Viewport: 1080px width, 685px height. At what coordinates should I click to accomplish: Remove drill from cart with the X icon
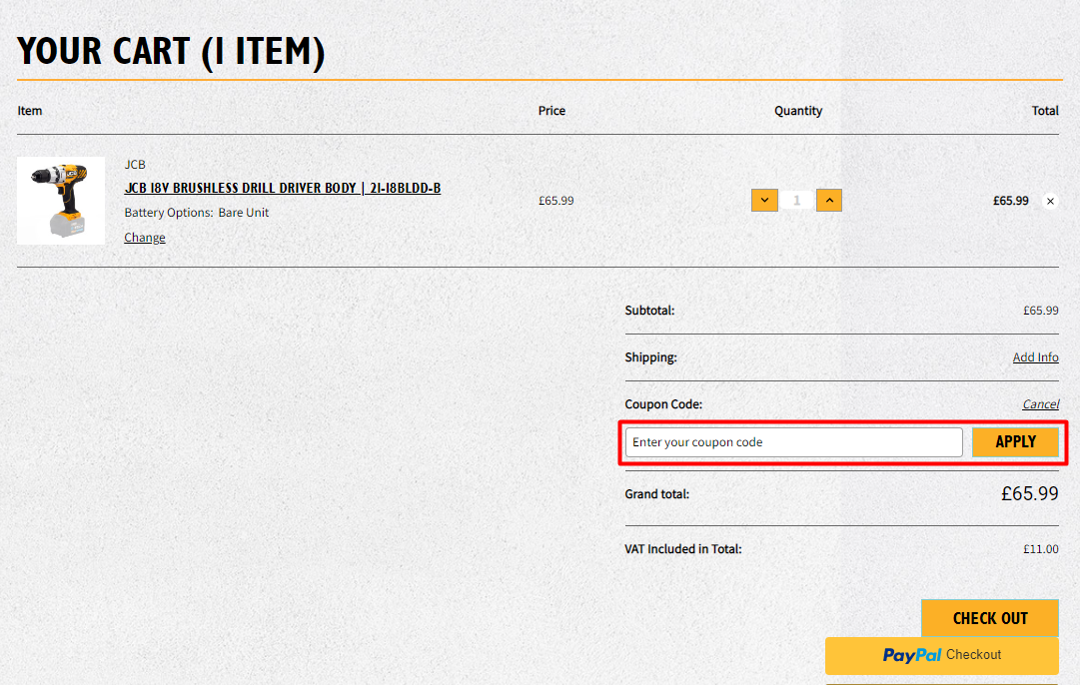pos(1050,201)
